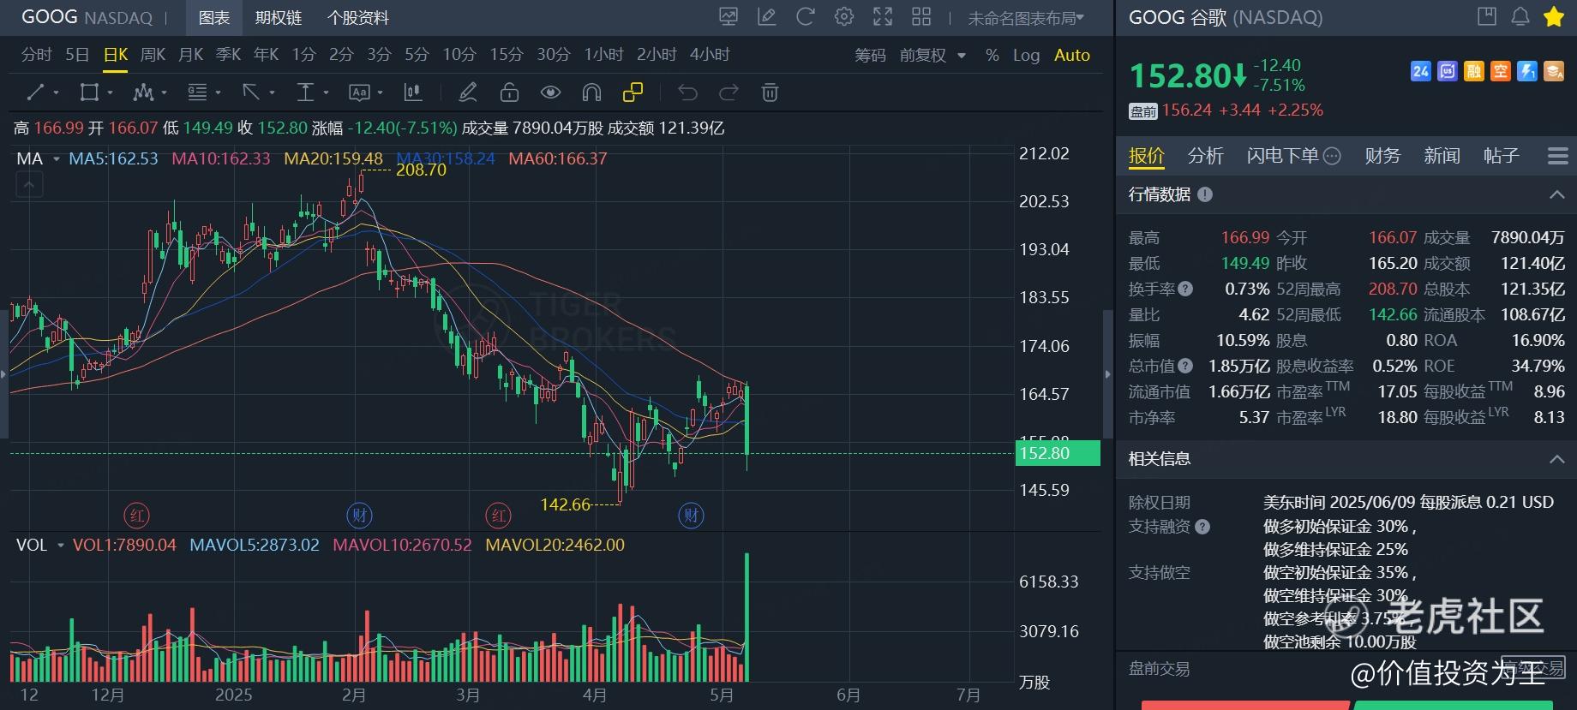Click the 筹码 button
The image size is (1577, 710).
[870, 55]
